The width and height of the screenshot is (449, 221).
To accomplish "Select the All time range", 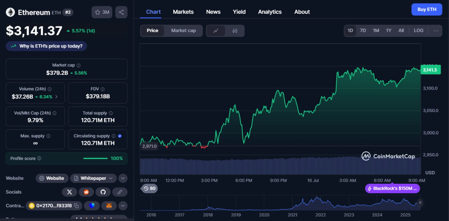I will click(401, 31).
